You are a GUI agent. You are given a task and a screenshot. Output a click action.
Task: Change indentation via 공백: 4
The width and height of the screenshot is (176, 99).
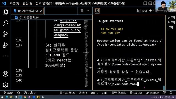(83, 93)
